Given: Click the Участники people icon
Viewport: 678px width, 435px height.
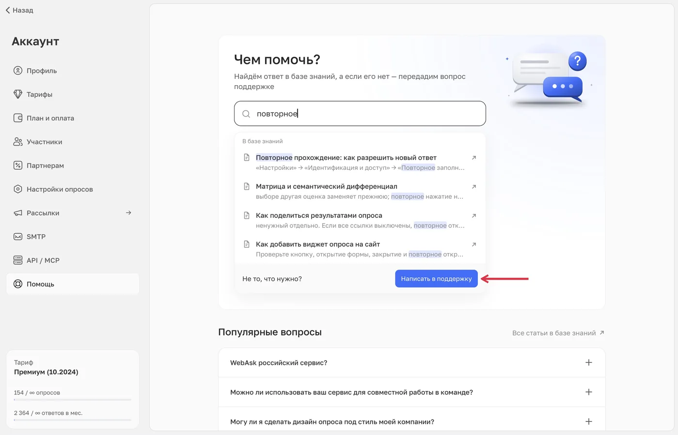Looking at the screenshot, I should 18,142.
